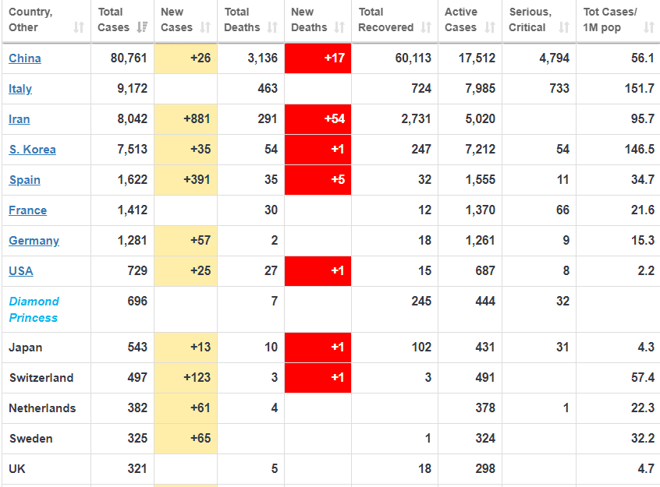Sort by Total Recovered via its arrow icon
Image resolution: width=660 pixels, height=487 pixels.
[x=426, y=27]
